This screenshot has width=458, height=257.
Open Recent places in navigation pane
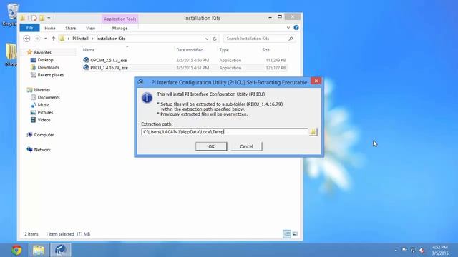pos(51,75)
